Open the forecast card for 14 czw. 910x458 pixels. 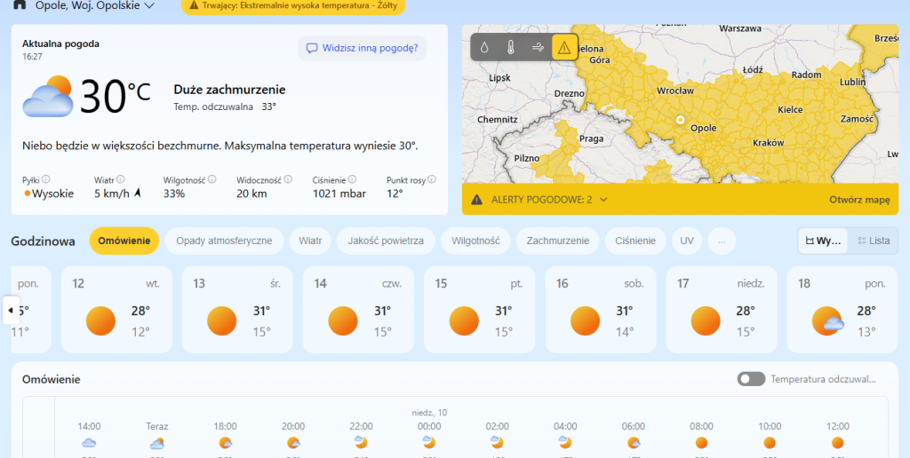point(359,310)
